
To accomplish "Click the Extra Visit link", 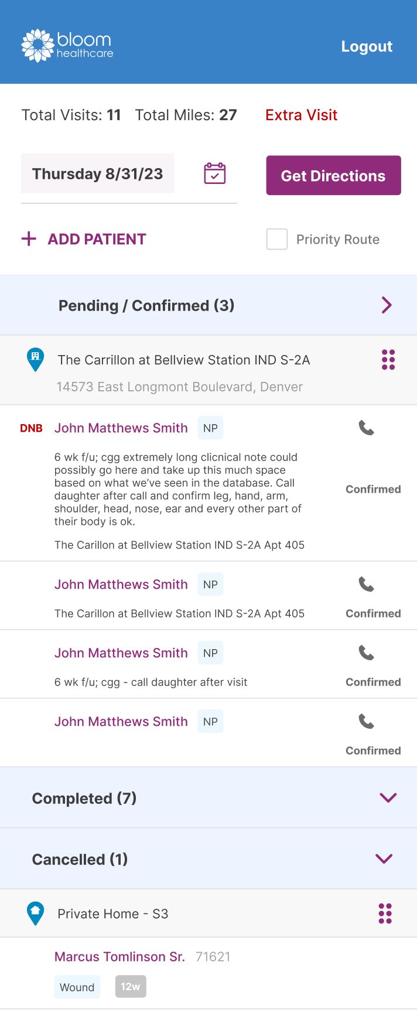I will point(301,115).
